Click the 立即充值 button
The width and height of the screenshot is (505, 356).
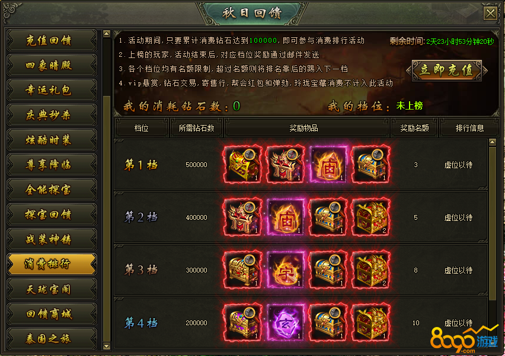447,70
